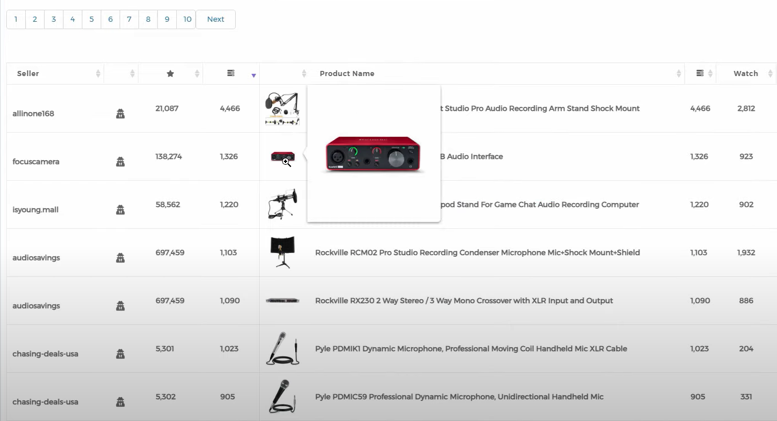Click feedback value 58,562
Viewport: 777px width, 421px height.
tap(168, 205)
